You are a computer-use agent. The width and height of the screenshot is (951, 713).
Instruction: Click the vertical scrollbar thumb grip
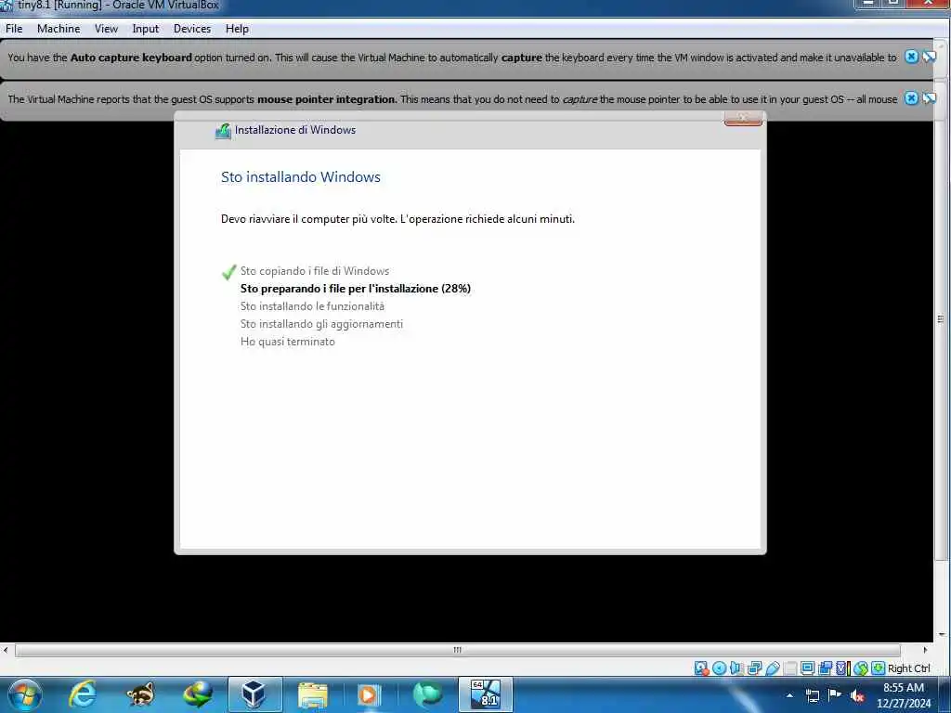(x=941, y=319)
